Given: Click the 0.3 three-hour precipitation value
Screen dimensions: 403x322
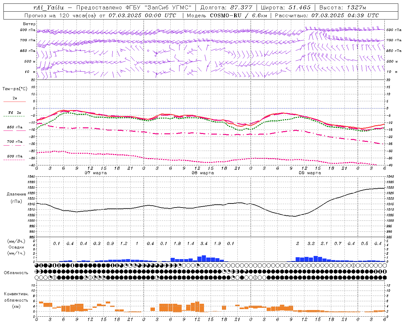Looking at the screenshot, I should pyautogui.click(x=97, y=243).
